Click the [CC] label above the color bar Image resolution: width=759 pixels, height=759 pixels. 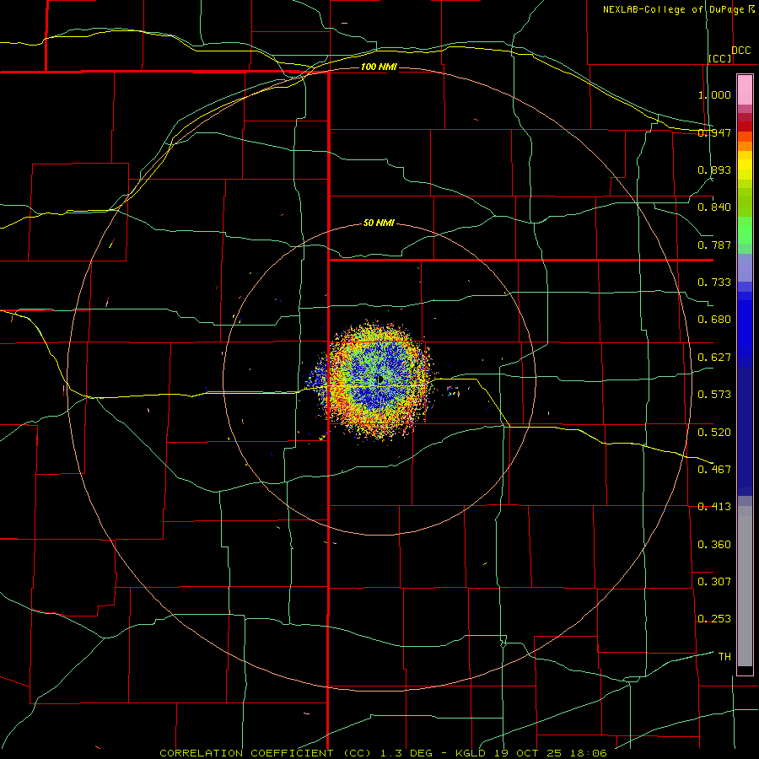[x=720, y=58]
